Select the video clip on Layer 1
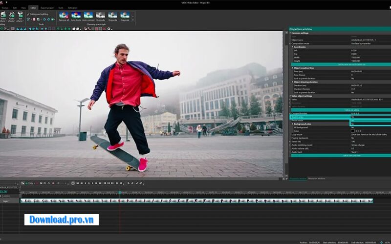 click(x=196, y=201)
